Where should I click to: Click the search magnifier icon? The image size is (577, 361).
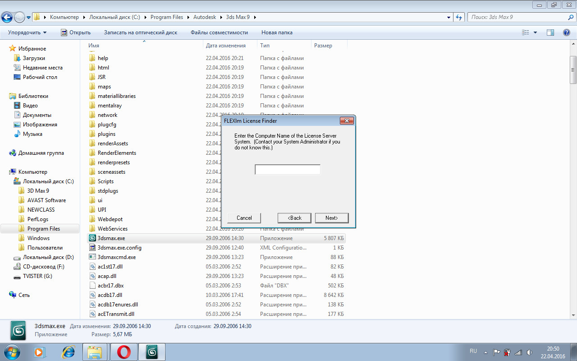(x=571, y=17)
